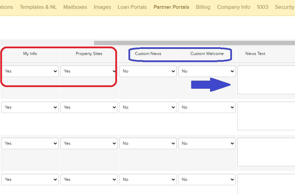Open fourth row Custom Welcome dropdown
The height and width of the screenshot is (194, 295).
point(207,180)
